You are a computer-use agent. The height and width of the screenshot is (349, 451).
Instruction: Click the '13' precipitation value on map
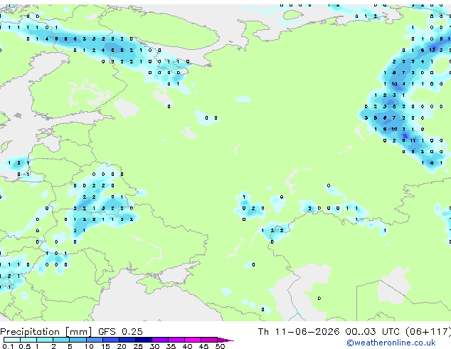pos(432,50)
